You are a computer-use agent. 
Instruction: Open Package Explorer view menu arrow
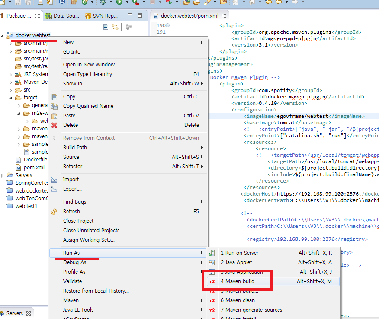pyautogui.click(x=141, y=26)
